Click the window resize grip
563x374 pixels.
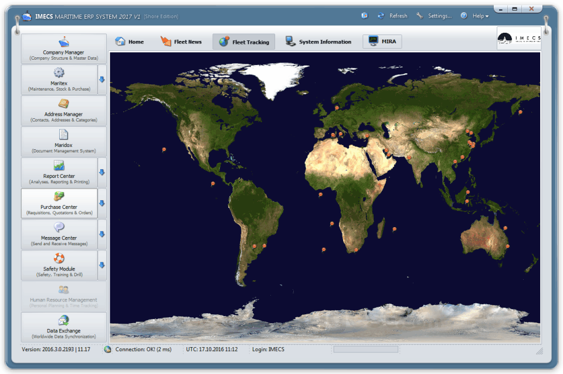tap(540, 351)
